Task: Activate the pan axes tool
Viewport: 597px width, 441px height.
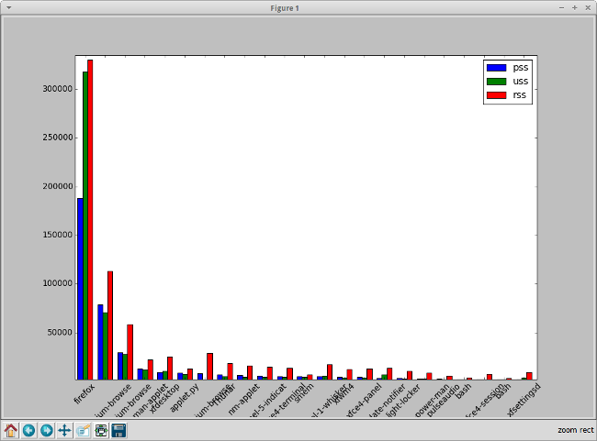Action: click(64, 430)
